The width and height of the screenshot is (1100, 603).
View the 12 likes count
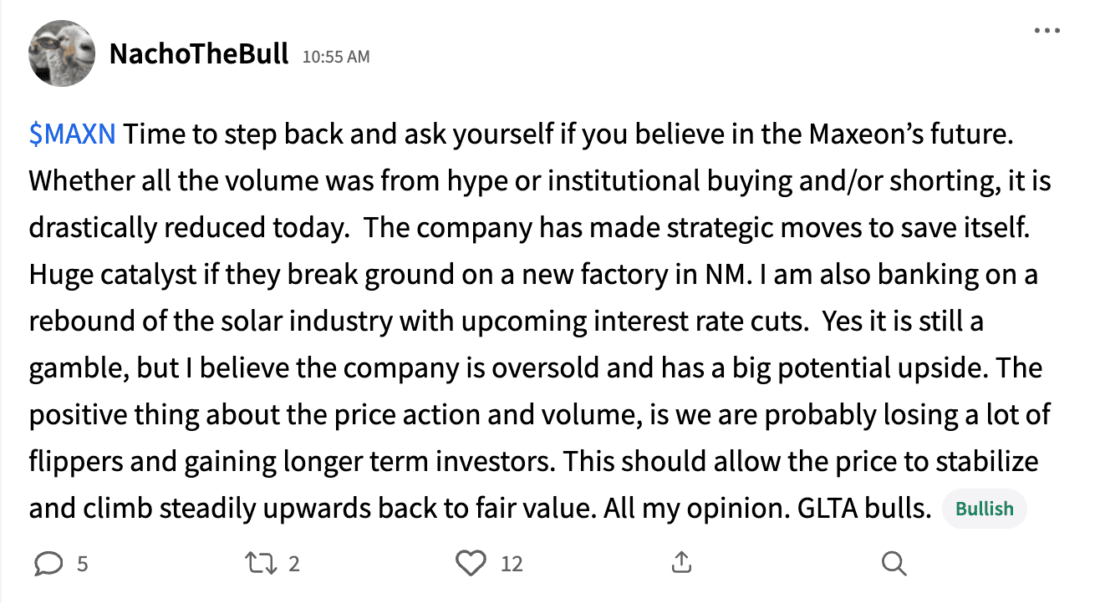(x=511, y=564)
